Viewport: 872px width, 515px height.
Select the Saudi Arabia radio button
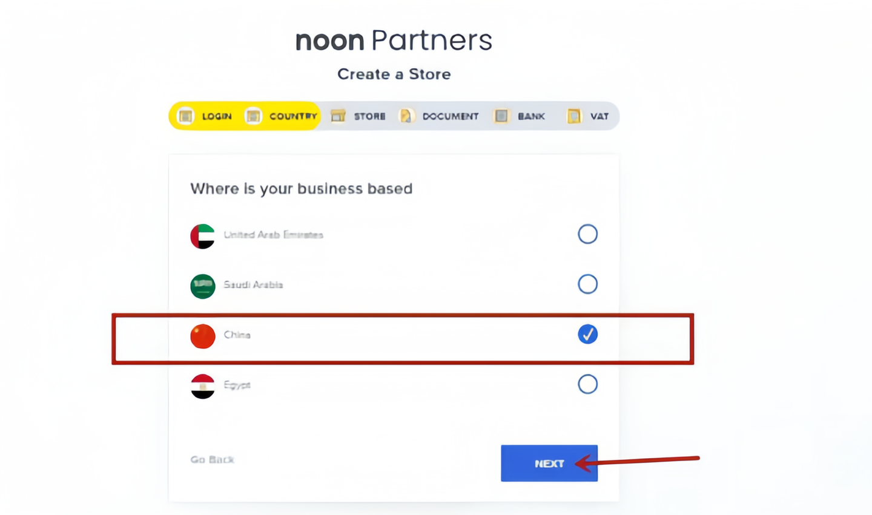[x=587, y=284]
